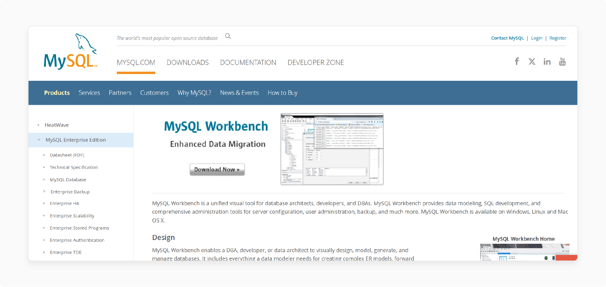
Task: Open the Enterprise Backup sidebar link
Action: click(x=70, y=192)
